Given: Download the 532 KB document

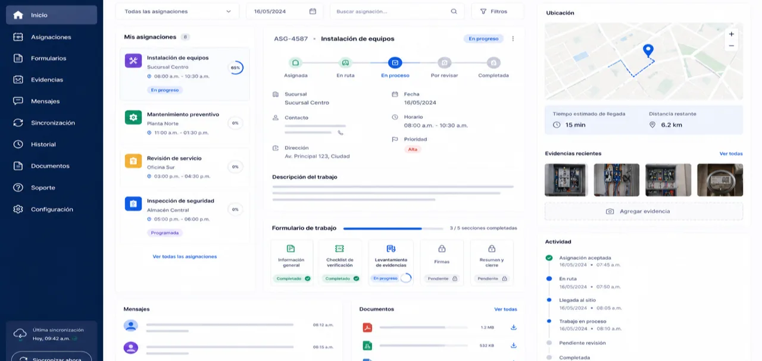Looking at the screenshot, I should 513,346.
